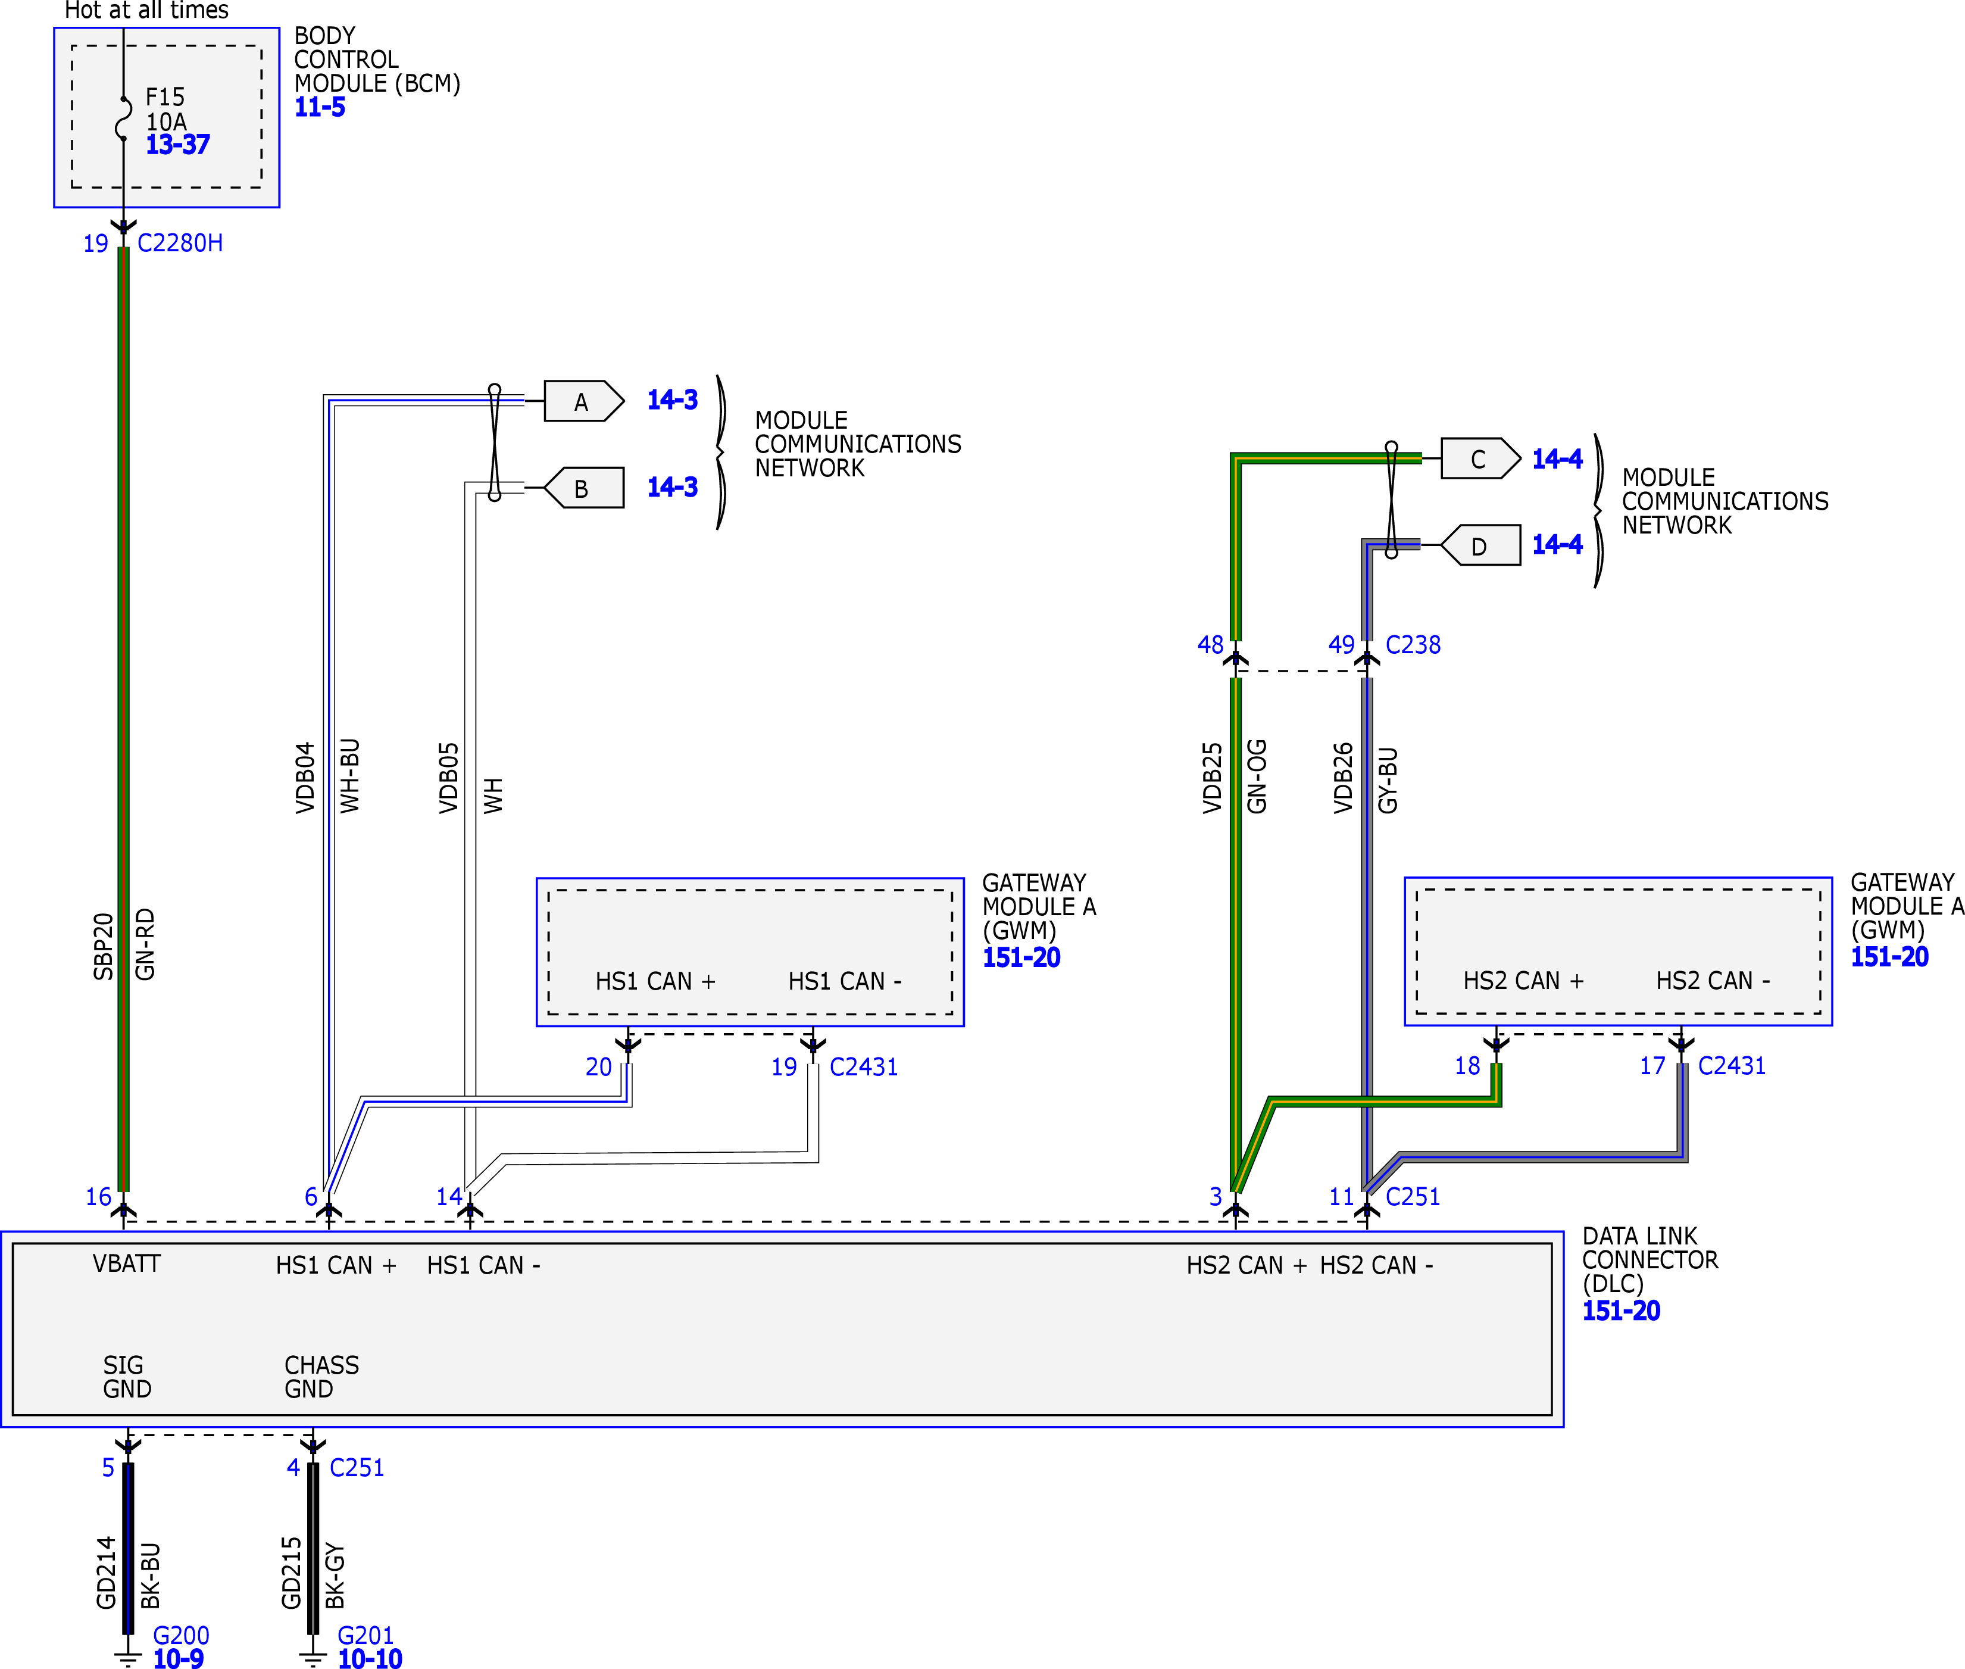
Task: Open the 14-4 link beside connector D
Action: pyautogui.click(x=1556, y=545)
